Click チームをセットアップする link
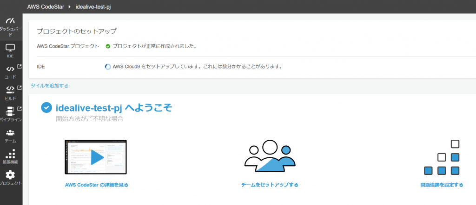 coord(270,185)
